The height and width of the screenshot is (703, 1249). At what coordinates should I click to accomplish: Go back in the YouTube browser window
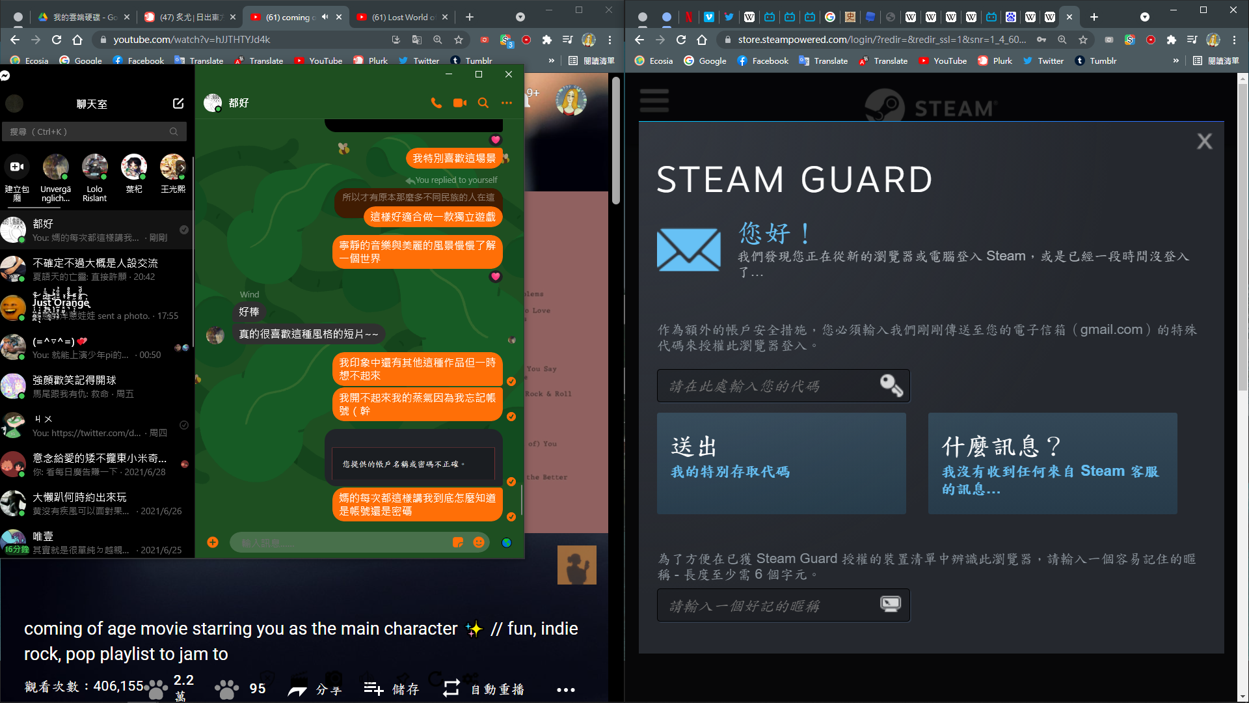[15, 40]
